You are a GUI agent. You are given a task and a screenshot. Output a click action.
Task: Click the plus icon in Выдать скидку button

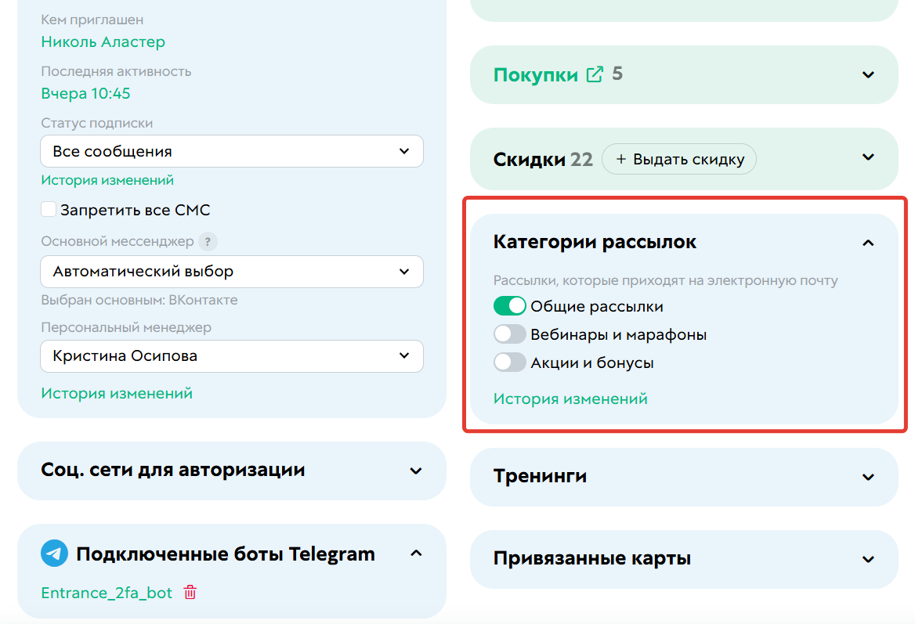click(621, 158)
